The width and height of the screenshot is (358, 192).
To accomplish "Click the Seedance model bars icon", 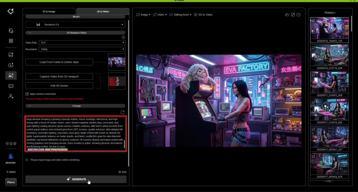I will pyautogui.click(x=38, y=25).
